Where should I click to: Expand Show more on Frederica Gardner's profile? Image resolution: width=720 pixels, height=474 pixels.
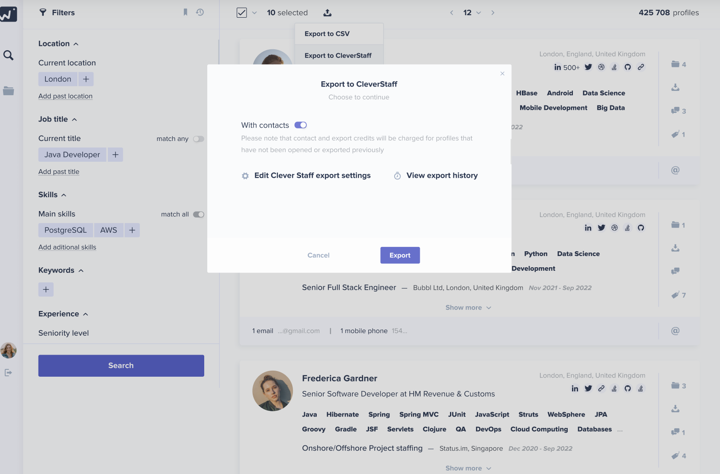468,468
